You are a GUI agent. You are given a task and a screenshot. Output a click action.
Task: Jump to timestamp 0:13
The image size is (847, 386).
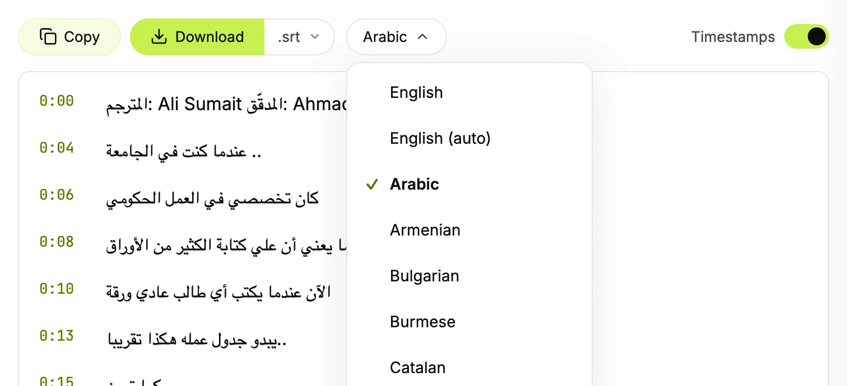(57, 336)
